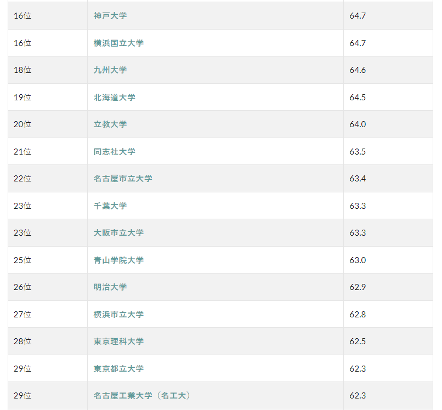The height and width of the screenshot is (410, 442).
Task: Click the 62.8 score value
Action: [358, 314]
